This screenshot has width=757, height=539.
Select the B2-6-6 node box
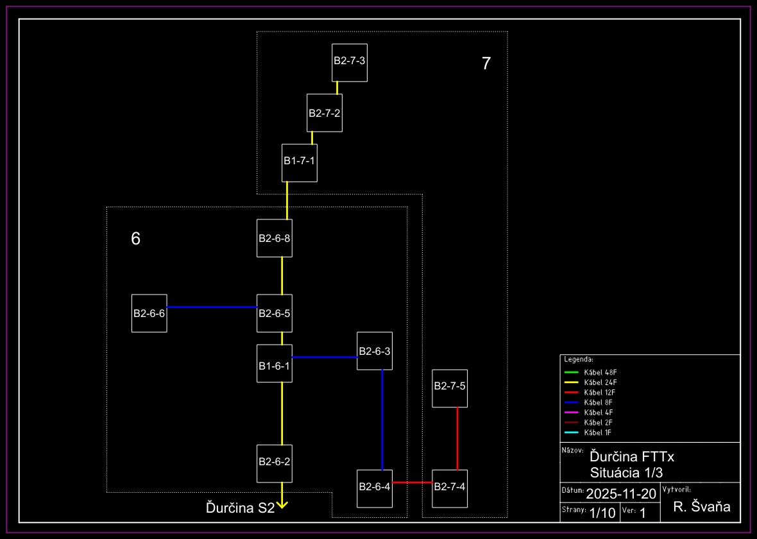(149, 313)
